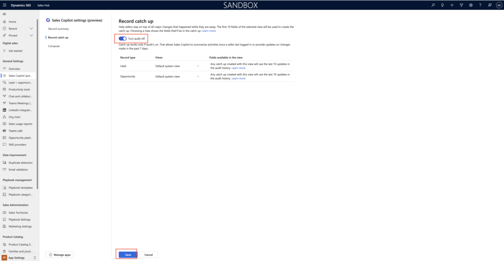Open the Lead views dropdown
Viewport: 504px width, 261px height.
pyautogui.click(x=177, y=66)
